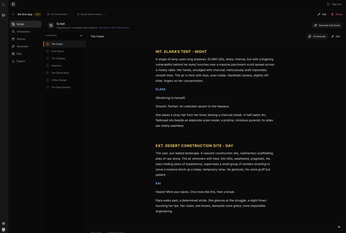Click the project Edit button at top

(x=322, y=14)
